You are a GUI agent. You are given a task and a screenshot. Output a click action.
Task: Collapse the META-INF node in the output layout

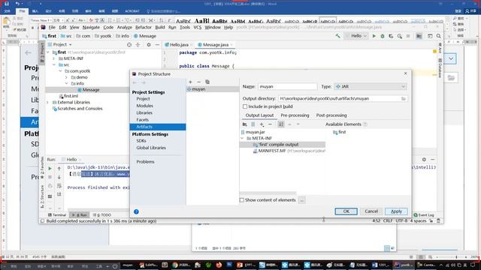[242, 138]
